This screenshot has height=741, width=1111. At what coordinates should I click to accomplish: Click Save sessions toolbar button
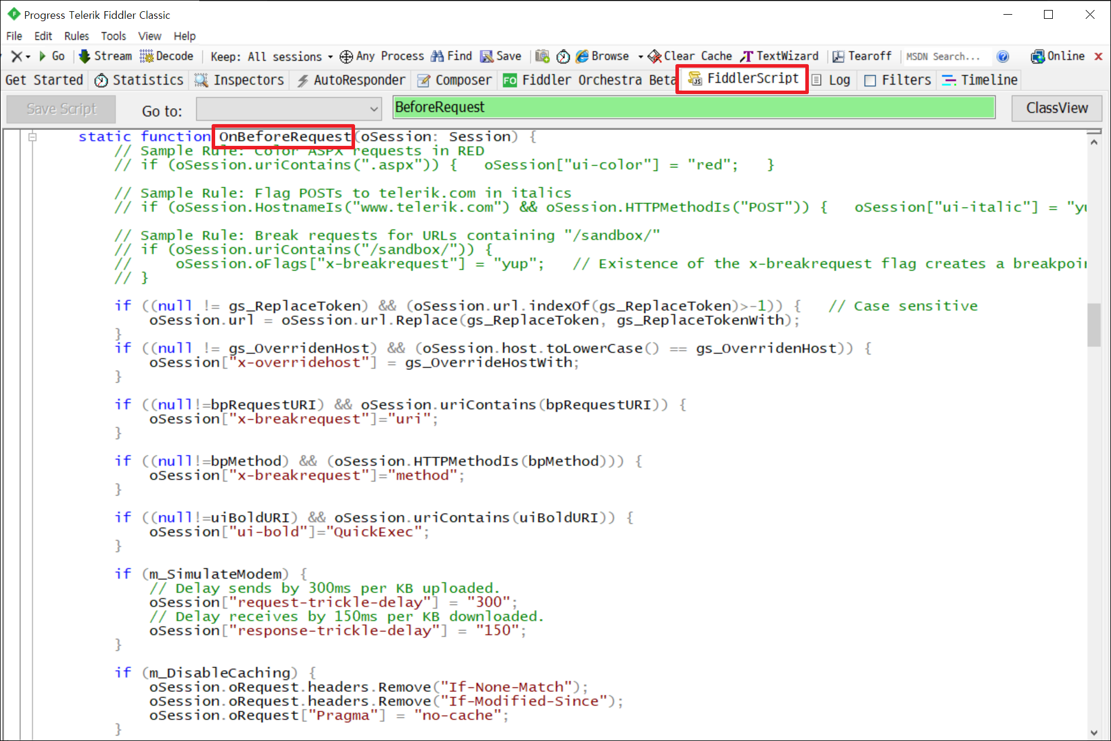tap(501, 56)
